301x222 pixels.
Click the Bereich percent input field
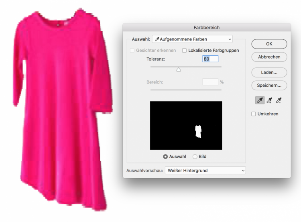tap(210, 82)
